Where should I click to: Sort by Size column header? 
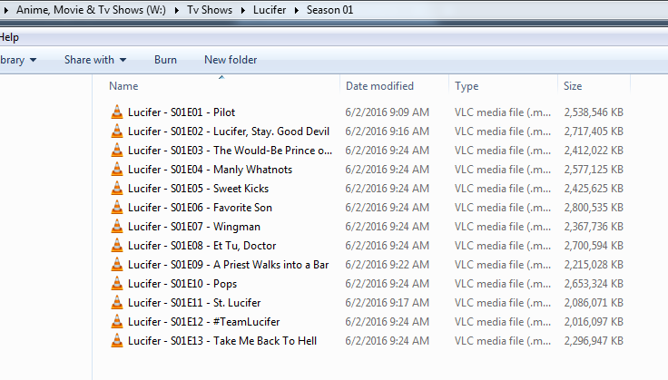point(573,86)
